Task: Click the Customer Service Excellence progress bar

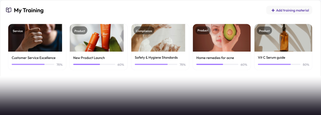Action: point(33,64)
